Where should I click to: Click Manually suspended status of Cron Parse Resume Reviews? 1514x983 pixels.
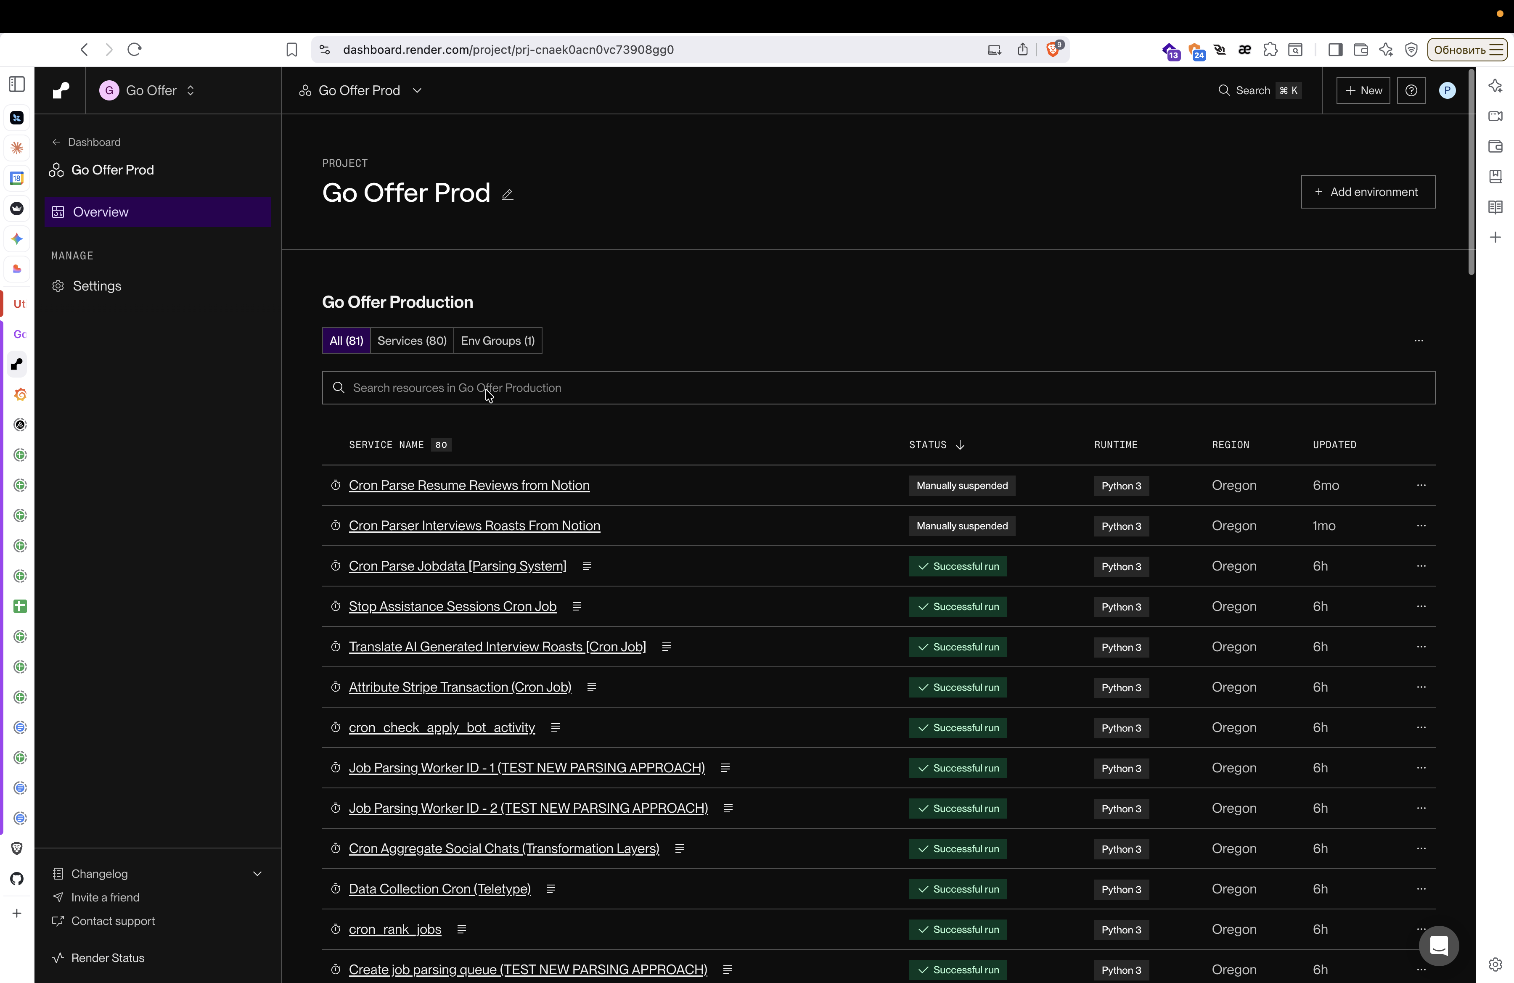click(x=962, y=485)
